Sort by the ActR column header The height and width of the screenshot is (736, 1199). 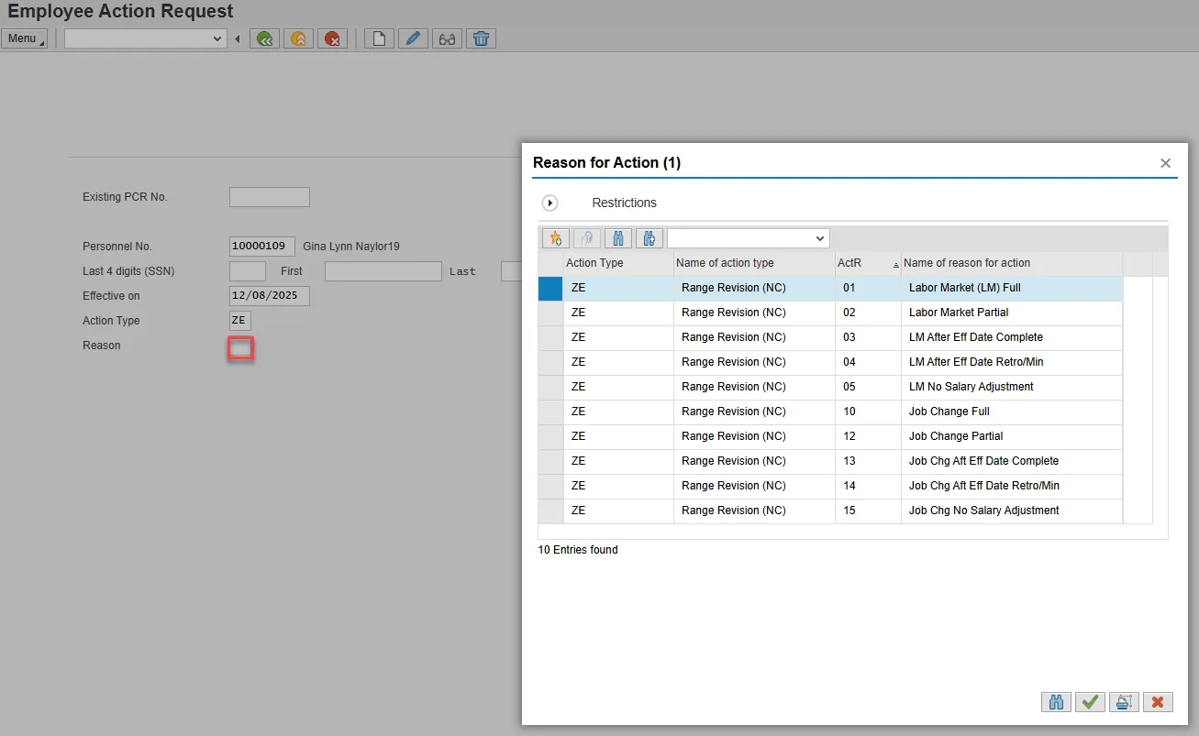point(866,263)
